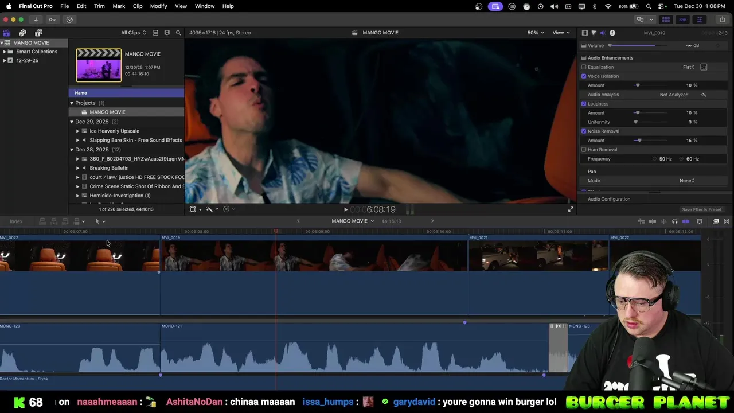Open the Transitions browser icon
Viewport: 734px width, 413px height.
pyautogui.click(x=727, y=221)
